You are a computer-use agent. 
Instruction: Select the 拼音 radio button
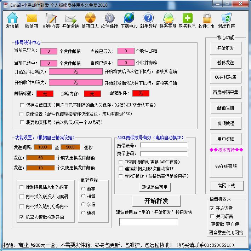tap(83, 196)
